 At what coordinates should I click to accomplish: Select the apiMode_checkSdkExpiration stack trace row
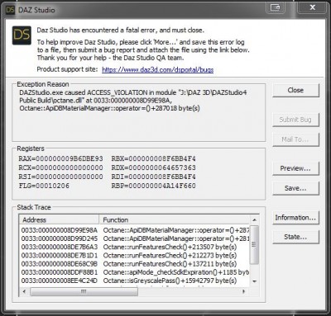pyautogui.click(x=135, y=272)
